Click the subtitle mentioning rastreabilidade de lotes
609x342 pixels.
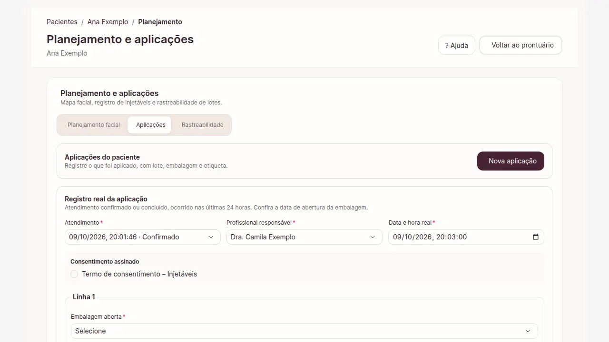click(x=141, y=103)
